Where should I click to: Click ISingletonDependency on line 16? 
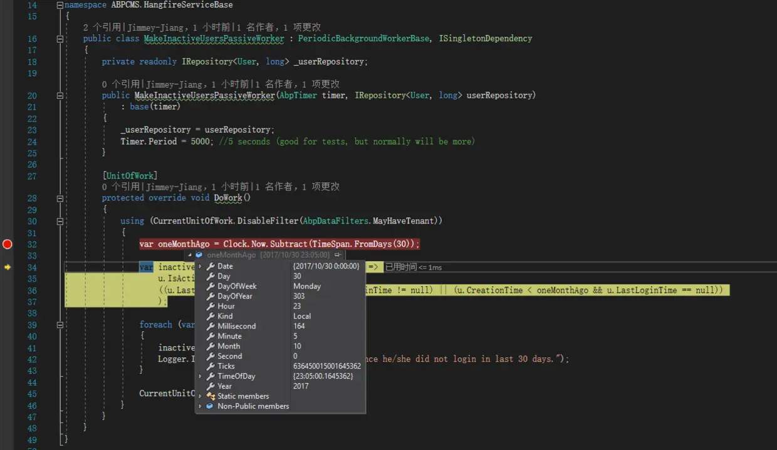(486, 39)
